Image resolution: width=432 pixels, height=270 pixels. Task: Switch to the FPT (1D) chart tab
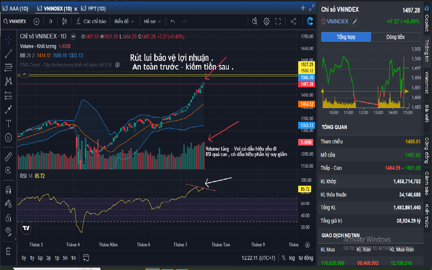point(94,9)
